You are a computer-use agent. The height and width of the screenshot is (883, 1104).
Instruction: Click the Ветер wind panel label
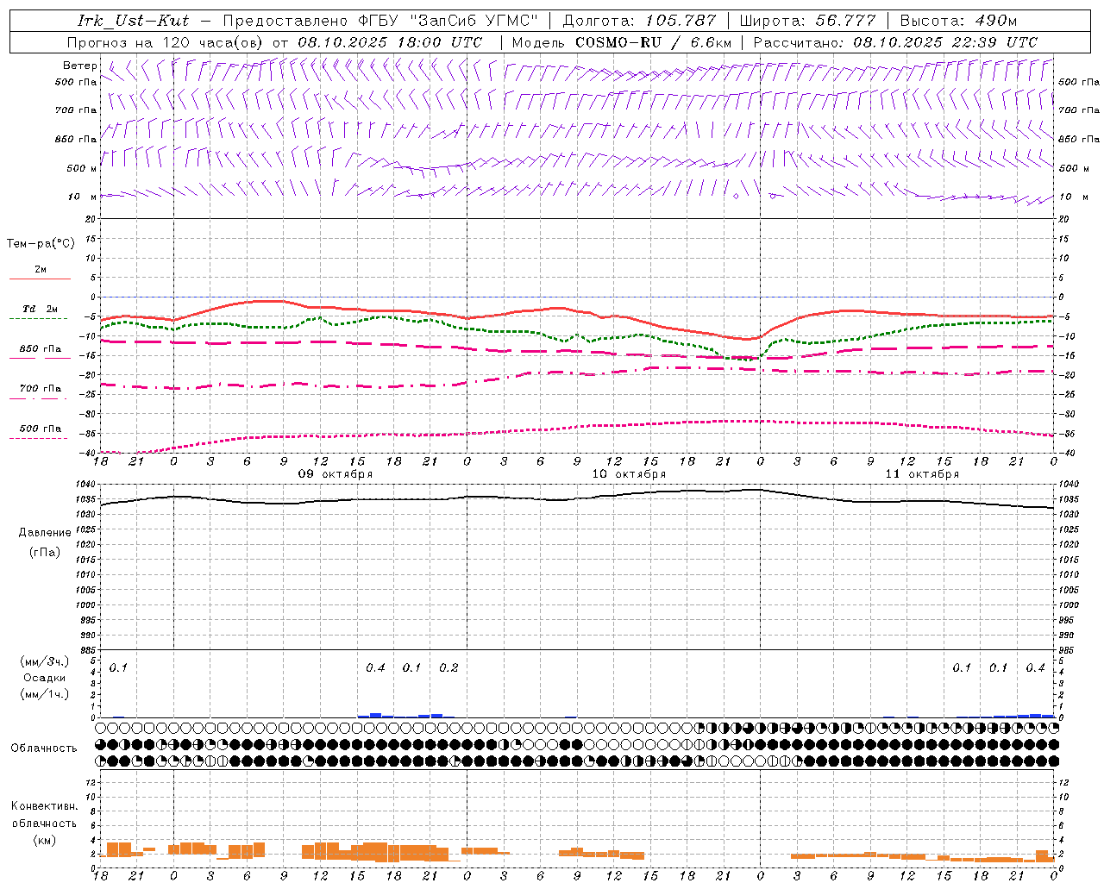[80, 66]
